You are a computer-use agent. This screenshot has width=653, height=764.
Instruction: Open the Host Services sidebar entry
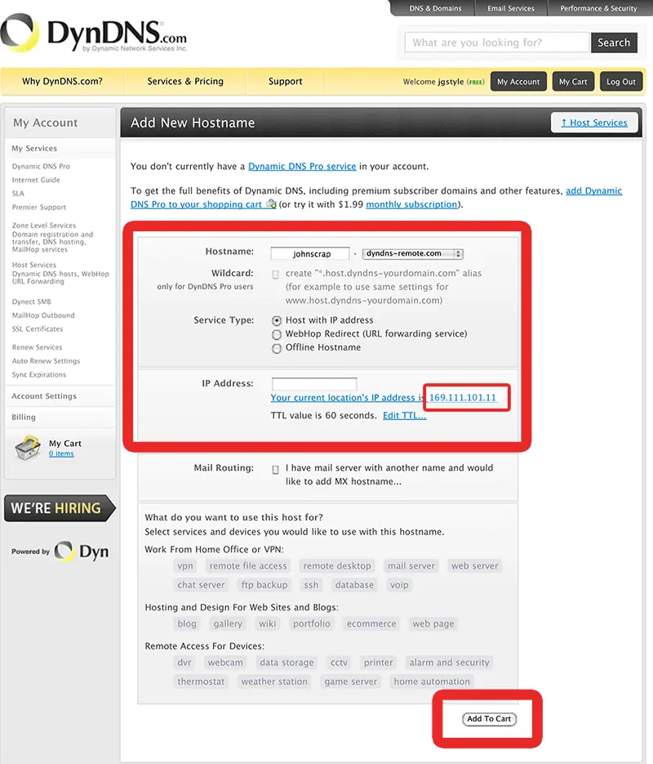[34, 265]
